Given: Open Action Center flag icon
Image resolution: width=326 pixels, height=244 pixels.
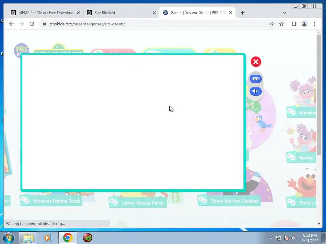Looking at the screenshot, I should (286, 238).
